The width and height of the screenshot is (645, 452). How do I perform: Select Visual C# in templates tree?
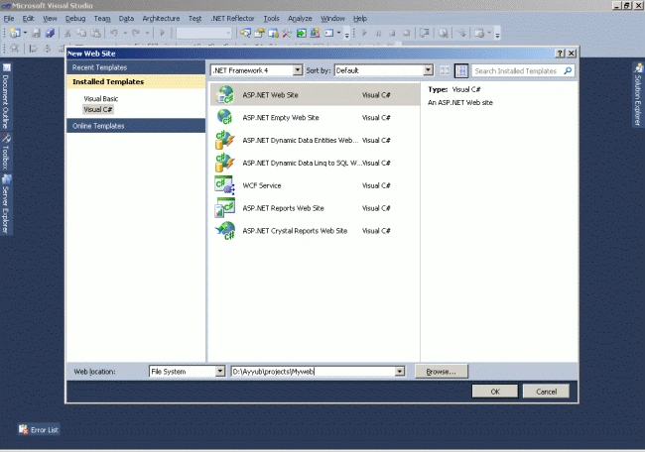(98, 109)
